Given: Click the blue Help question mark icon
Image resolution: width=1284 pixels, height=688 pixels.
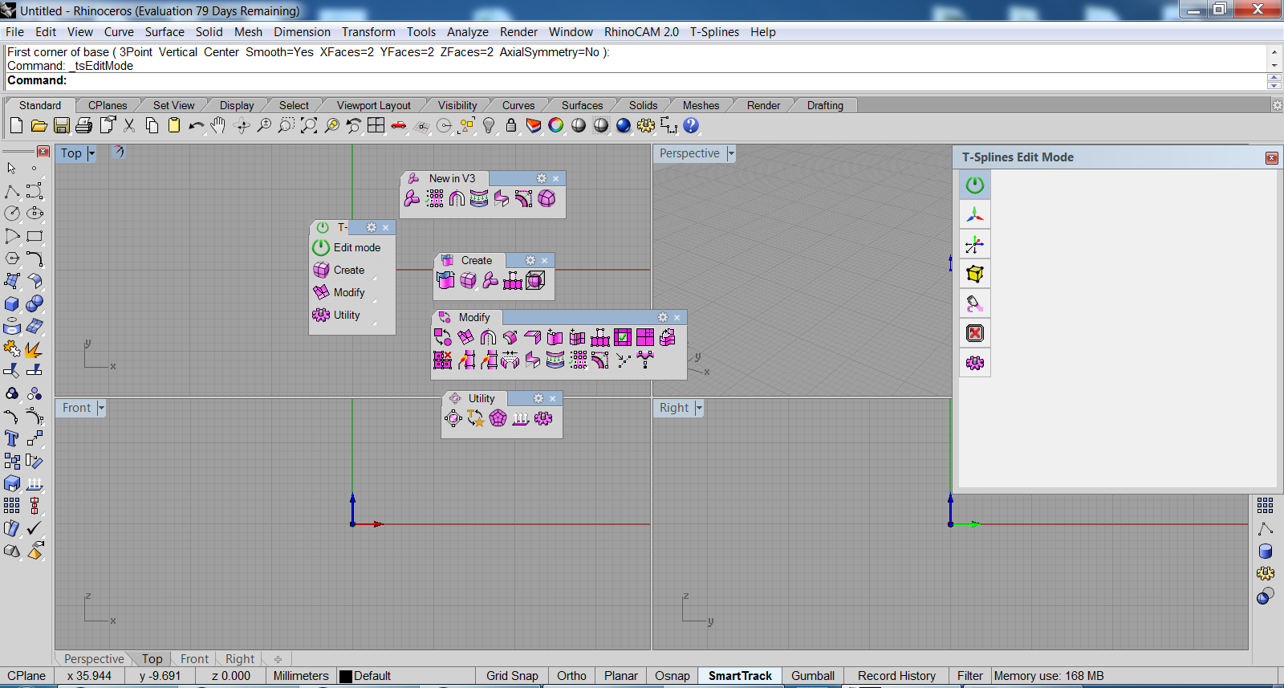Looking at the screenshot, I should (x=691, y=126).
